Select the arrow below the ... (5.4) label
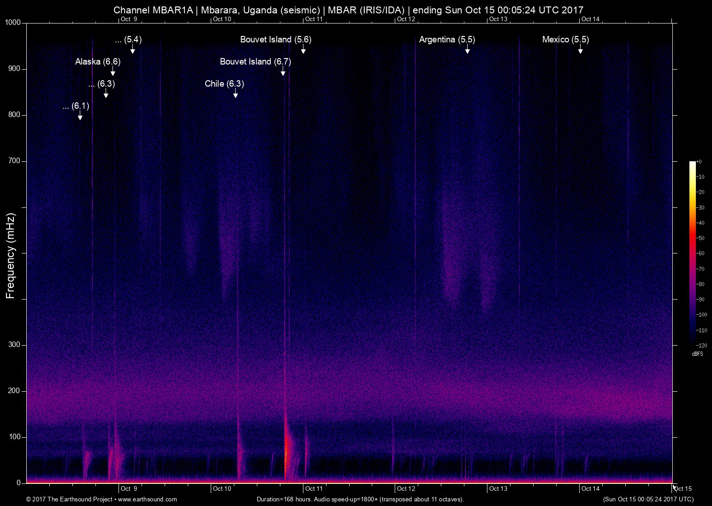 (x=132, y=49)
